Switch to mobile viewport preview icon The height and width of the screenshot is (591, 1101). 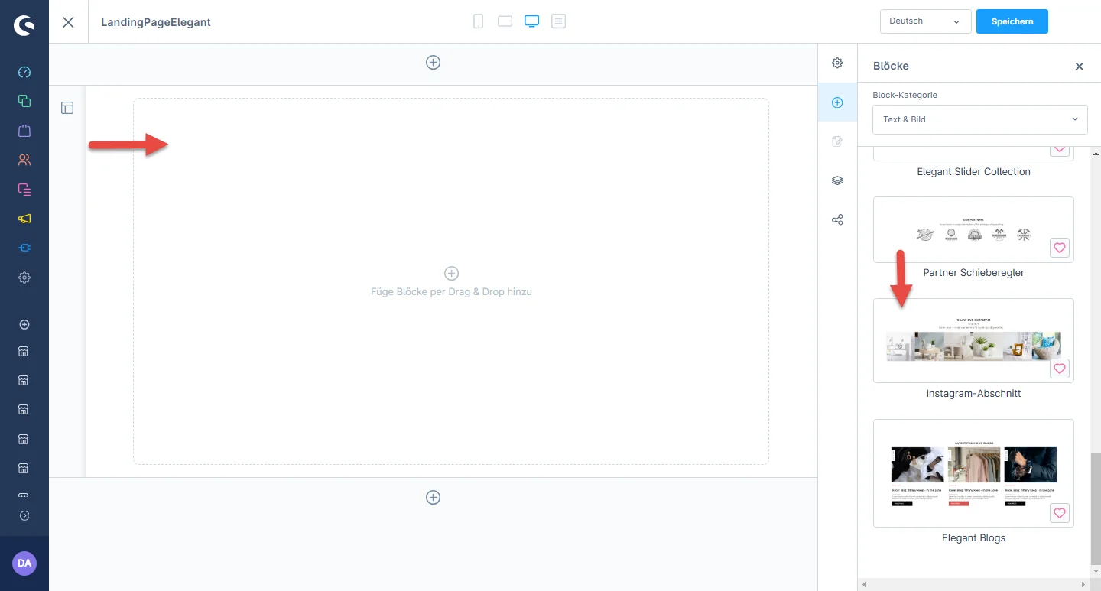pyautogui.click(x=479, y=21)
